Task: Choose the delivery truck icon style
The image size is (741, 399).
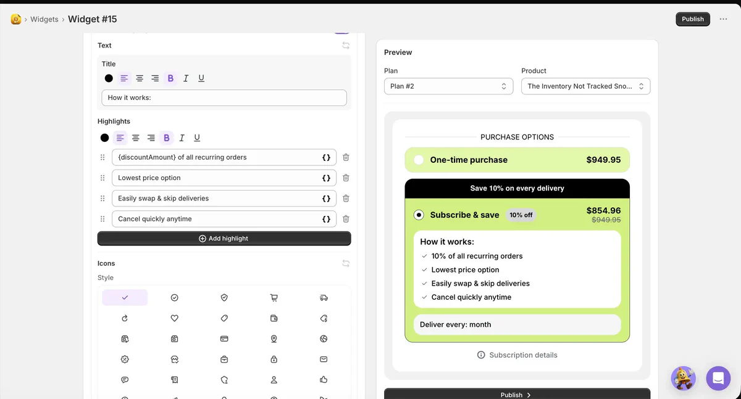Action: 324,297
